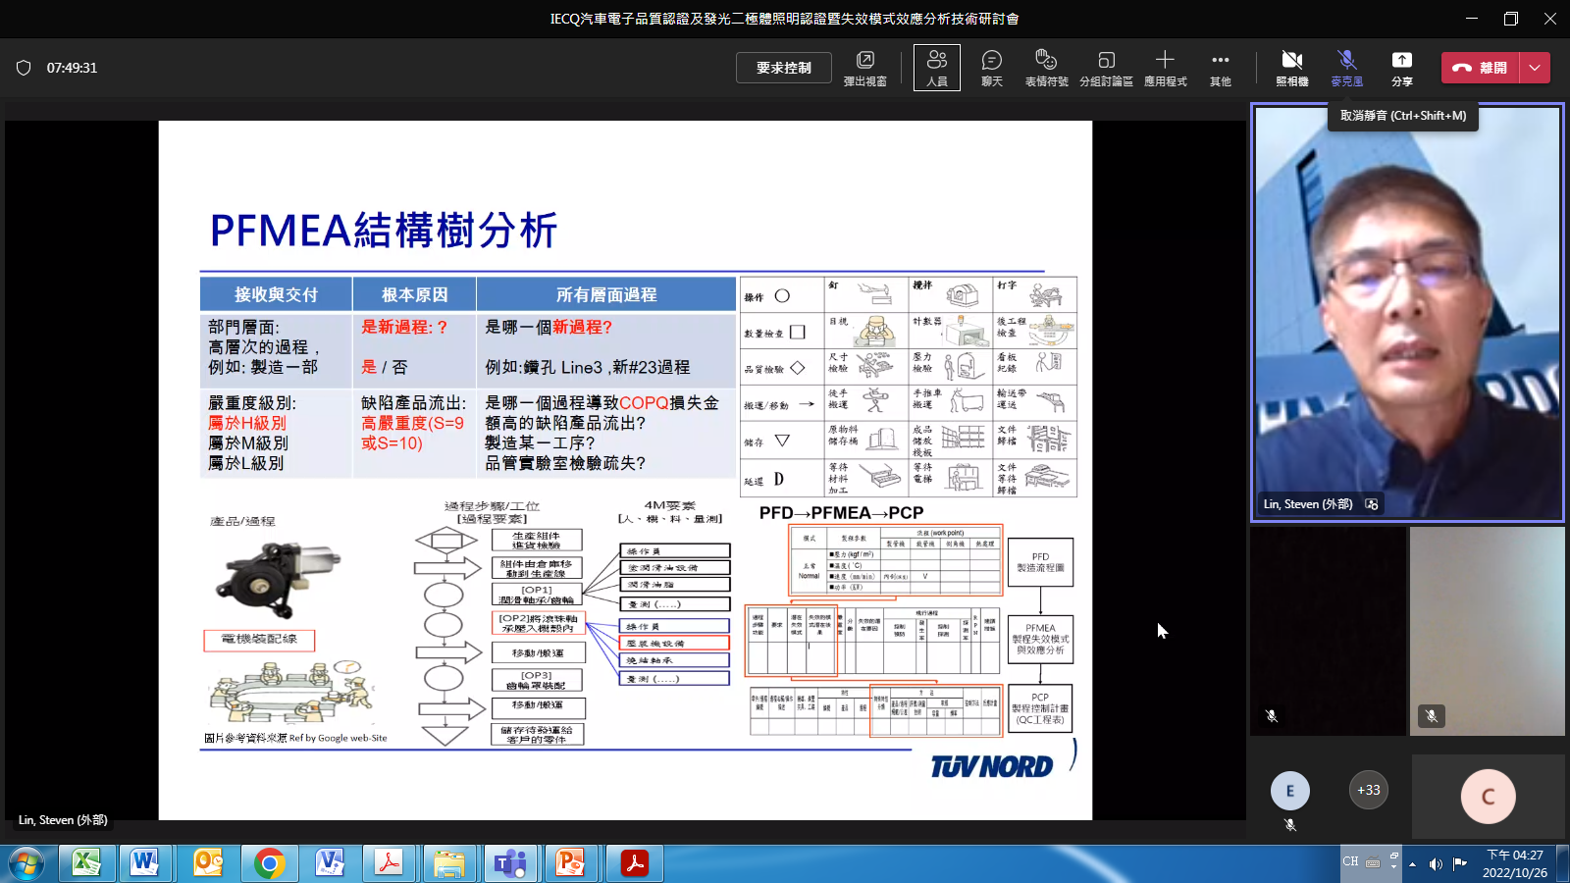
Task: Click the pin icon beside Lin, Steven name
Action: tap(1372, 504)
